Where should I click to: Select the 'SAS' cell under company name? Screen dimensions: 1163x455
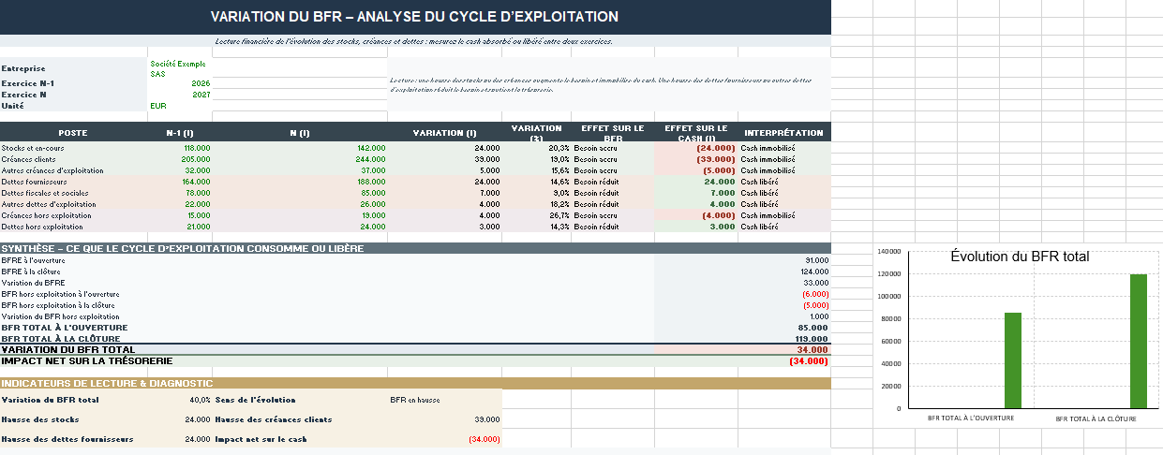(157, 73)
